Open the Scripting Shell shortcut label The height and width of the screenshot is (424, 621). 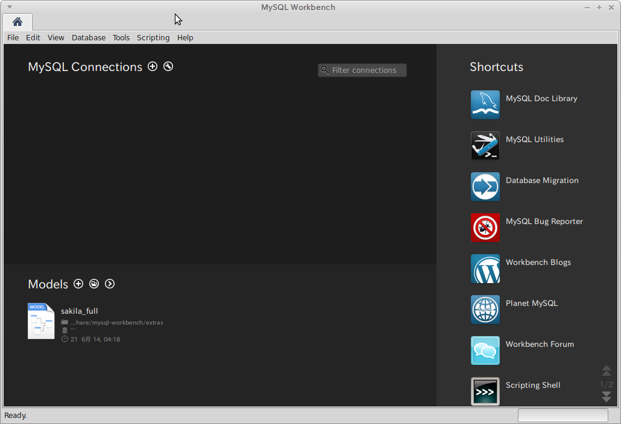tap(533, 385)
